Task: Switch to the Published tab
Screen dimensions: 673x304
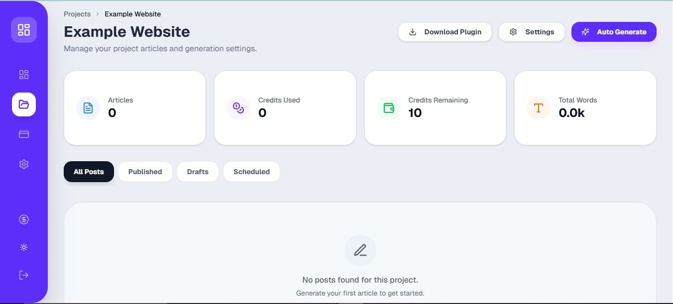Action: (145, 172)
